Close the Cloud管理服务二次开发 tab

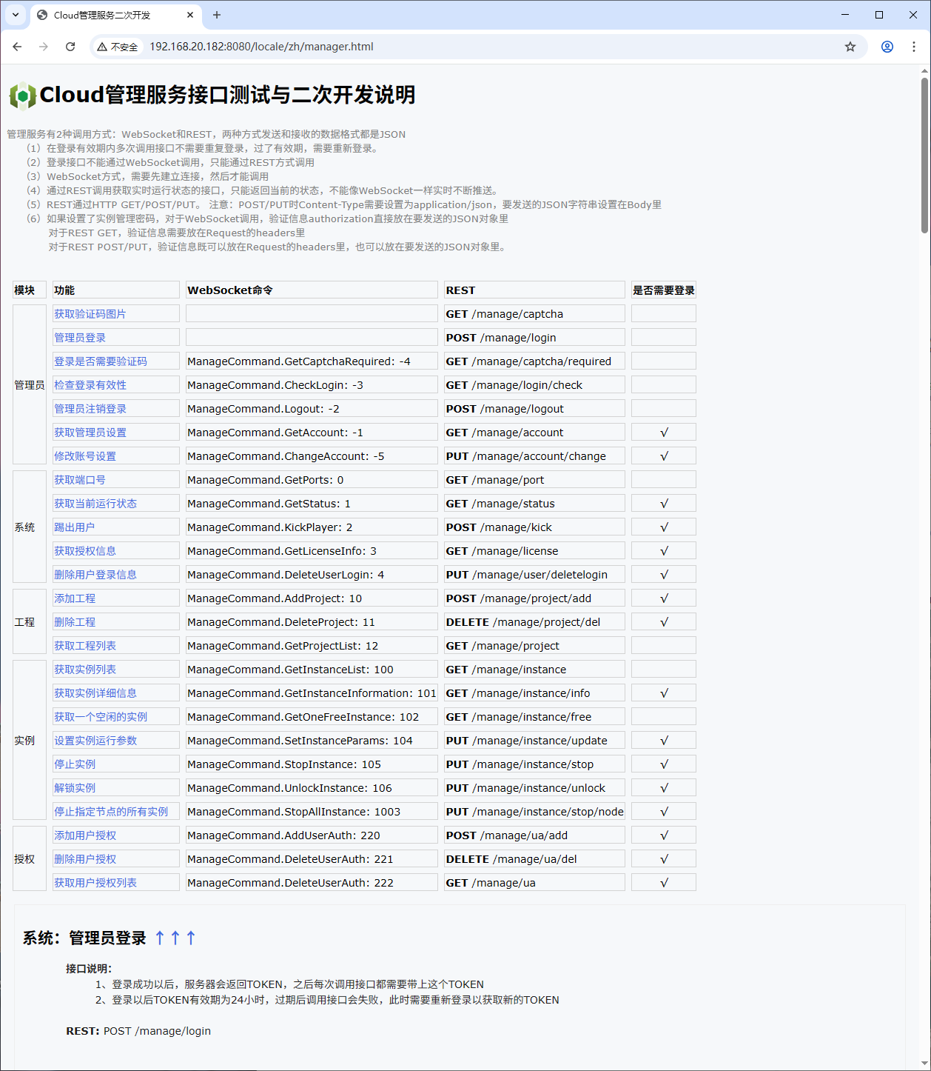pos(190,15)
